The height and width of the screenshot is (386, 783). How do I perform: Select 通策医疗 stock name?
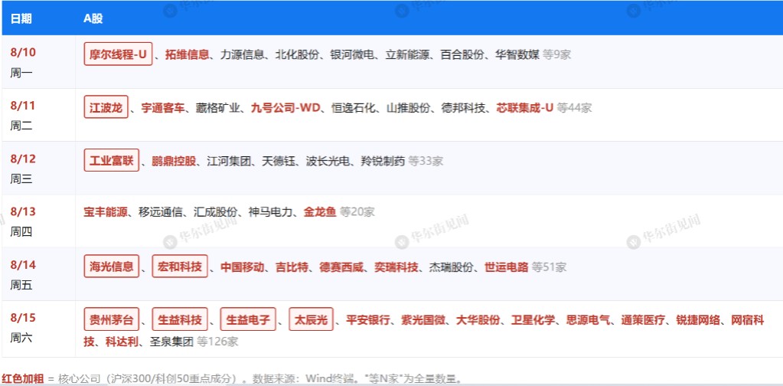tap(643, 320)
